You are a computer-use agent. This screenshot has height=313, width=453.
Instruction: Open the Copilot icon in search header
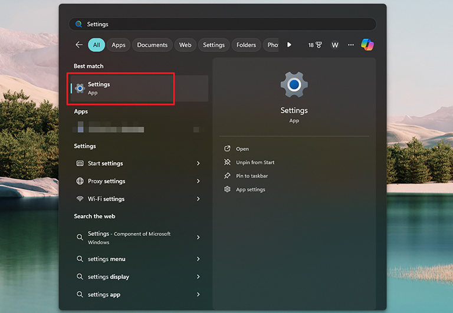pyautogui.click(x=367, y=45)
